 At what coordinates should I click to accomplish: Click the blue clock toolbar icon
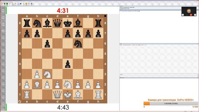[18, 4]
